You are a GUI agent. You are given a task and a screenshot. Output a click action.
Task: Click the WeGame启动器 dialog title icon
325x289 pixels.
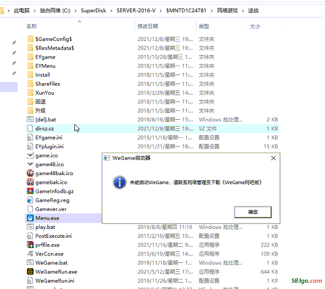coord(107,158)
